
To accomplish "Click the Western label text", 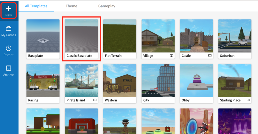I will click(111, 100).
